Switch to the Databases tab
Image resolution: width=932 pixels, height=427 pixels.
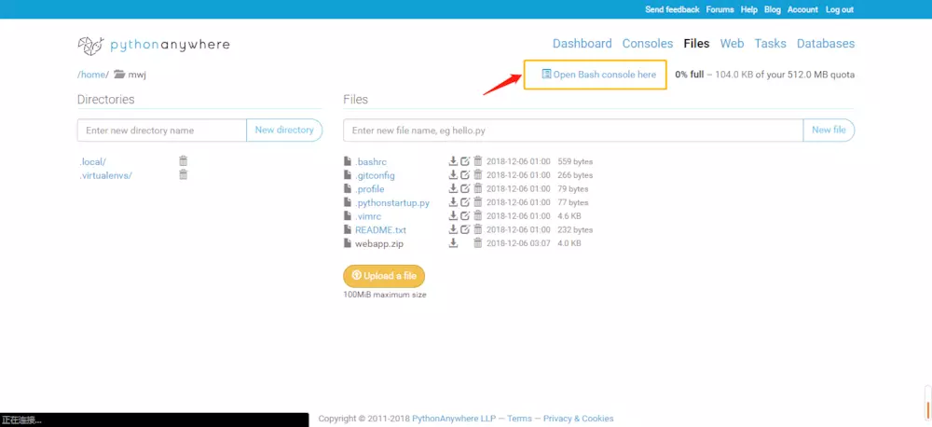pyautogui.click(x=826, y=44)
